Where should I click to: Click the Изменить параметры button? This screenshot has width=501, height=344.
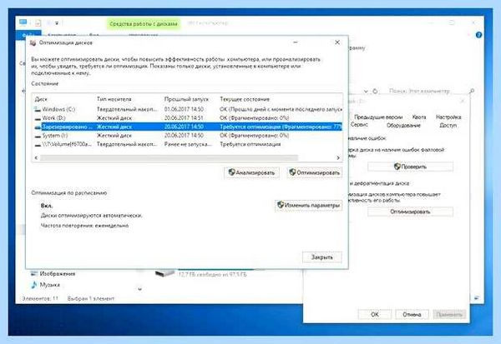(308, 205)
